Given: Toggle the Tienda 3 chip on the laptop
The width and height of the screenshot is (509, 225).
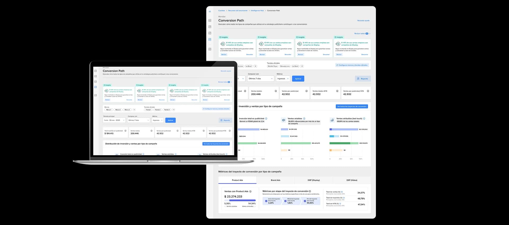Looking at the screenshot, I should coord(167,110).
